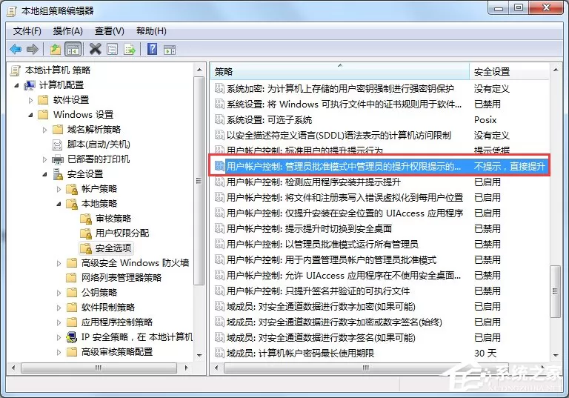Select 用户权限分配 in the tree
Image resolution: width=569 pixels, height=398 pixels.
click(122, 233)
